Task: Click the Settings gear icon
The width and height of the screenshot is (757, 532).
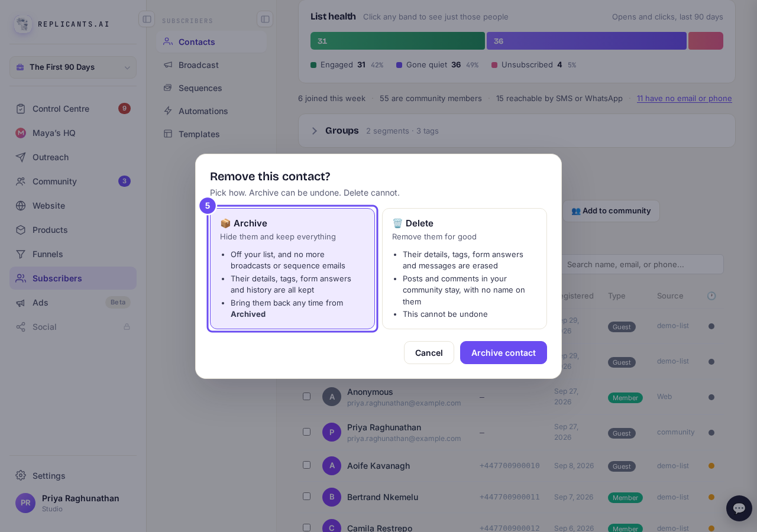Action: click(x=21, y=475)
